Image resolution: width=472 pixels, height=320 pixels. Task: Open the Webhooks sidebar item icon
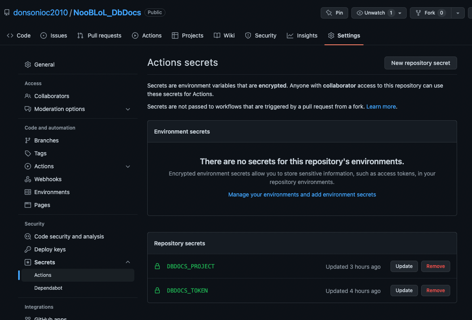[28, 179]
